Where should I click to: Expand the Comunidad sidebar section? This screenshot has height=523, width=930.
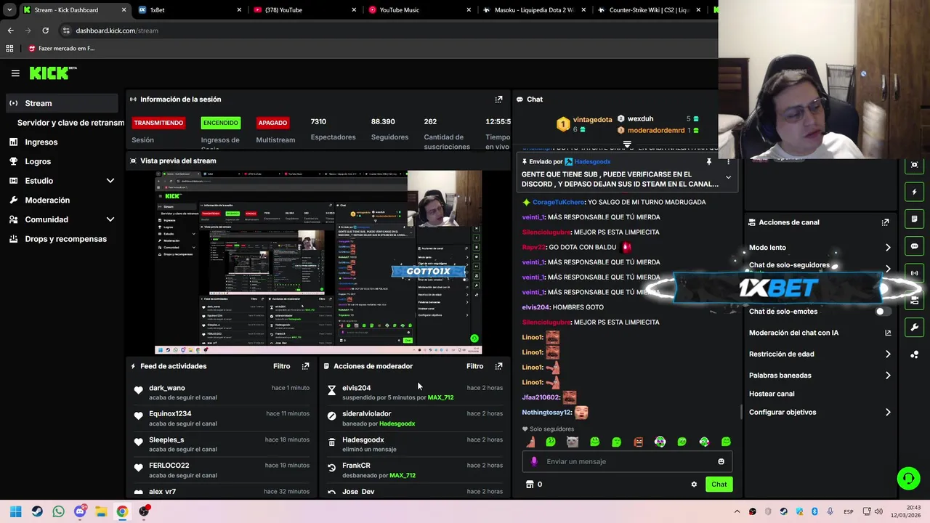point(110,219)
